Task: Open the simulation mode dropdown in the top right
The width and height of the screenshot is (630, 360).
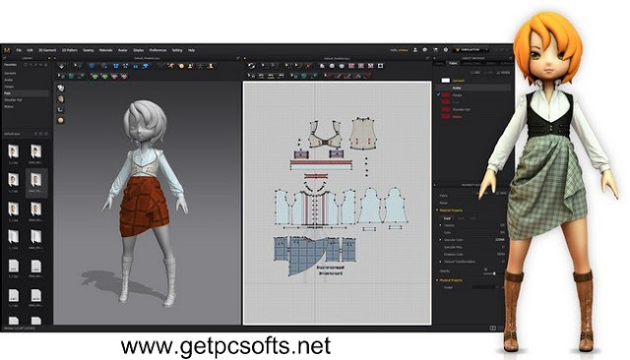Action: [472, 50]
